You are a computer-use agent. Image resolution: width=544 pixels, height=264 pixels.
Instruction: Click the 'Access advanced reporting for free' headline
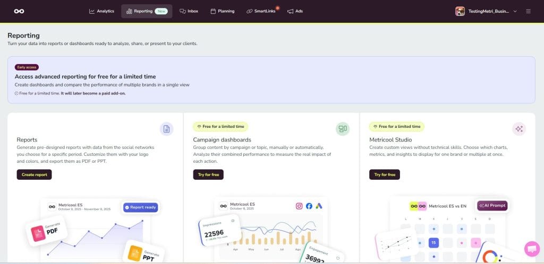86,76
